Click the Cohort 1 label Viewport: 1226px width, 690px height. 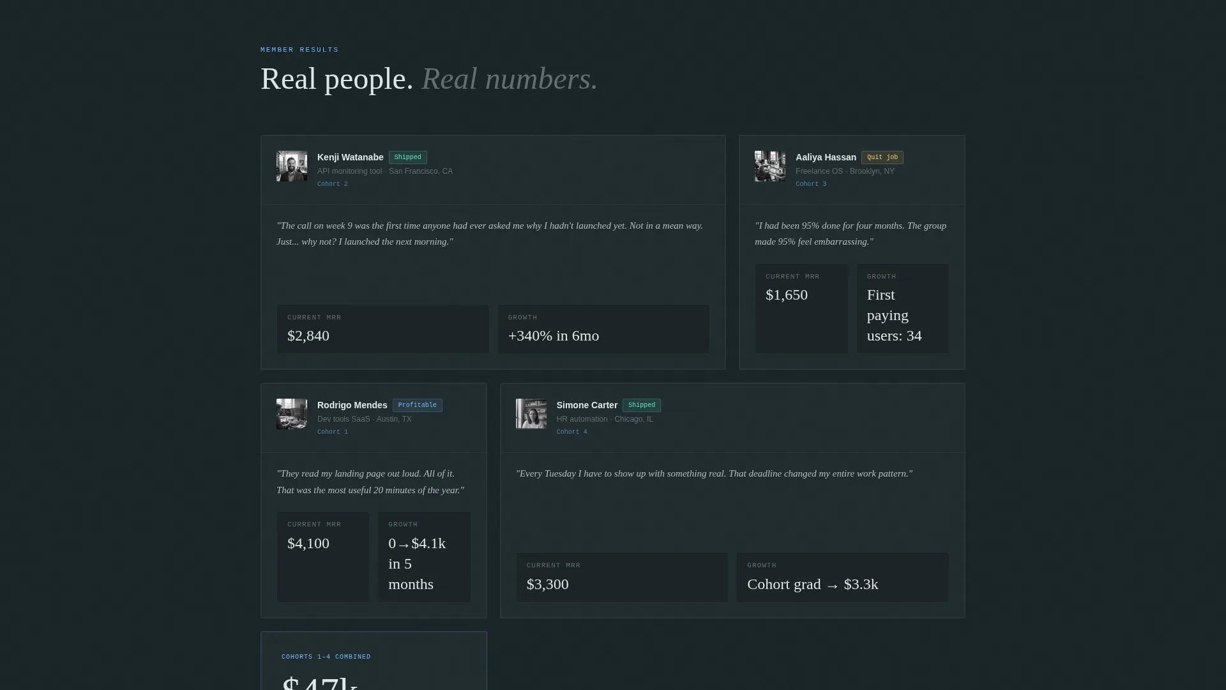click(x=333, y=432)
